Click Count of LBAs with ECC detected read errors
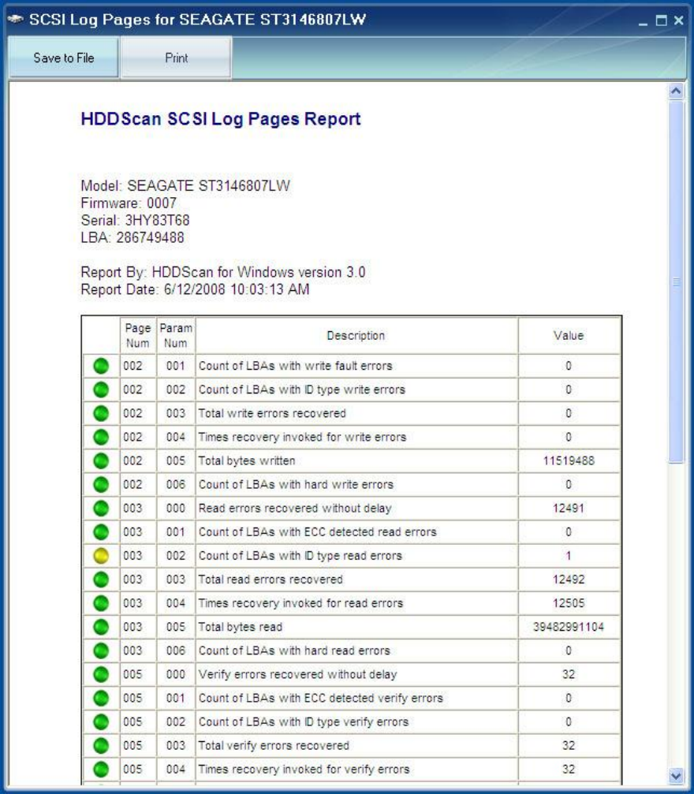The image size is (694, 794). [x=318, y=531]
